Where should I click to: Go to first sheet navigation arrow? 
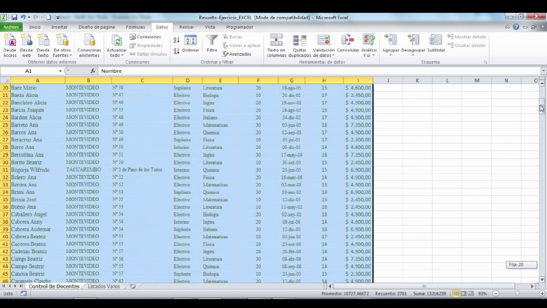pyautogui.click(x=4, y=287)
